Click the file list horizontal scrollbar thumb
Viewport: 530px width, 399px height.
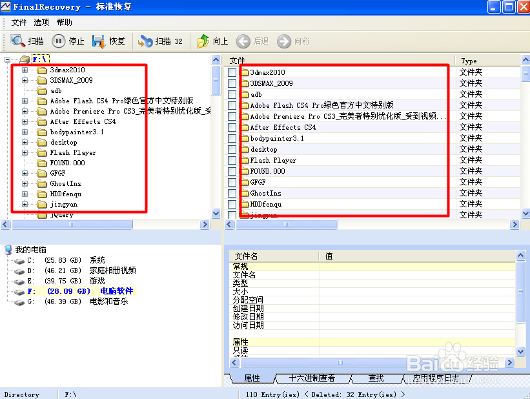(286, 225)
